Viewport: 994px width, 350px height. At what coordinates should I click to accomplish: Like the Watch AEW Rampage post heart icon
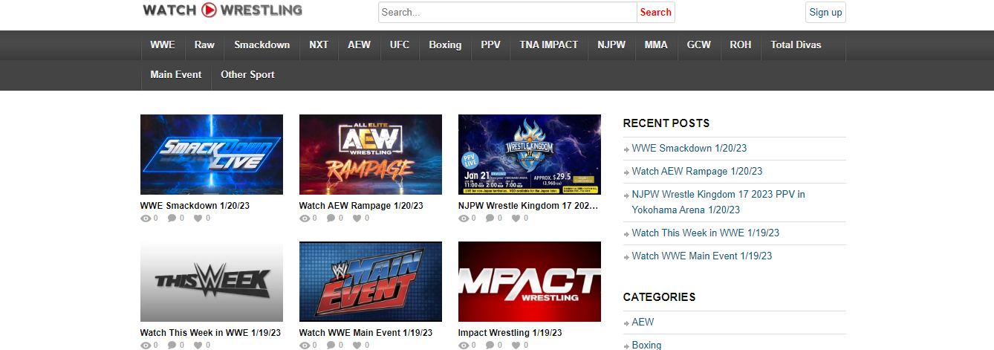pos(357,218)
